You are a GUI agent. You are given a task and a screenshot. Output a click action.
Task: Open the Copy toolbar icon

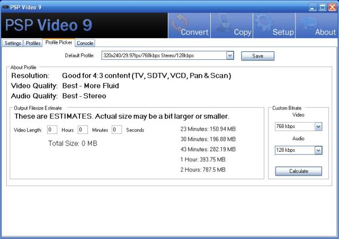pyautogui.click(x=231, y=25)
